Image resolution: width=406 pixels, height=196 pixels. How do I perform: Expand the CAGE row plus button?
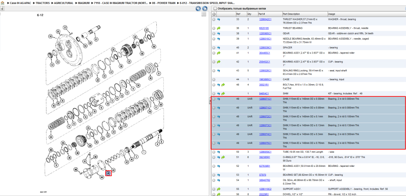[214, 79]
